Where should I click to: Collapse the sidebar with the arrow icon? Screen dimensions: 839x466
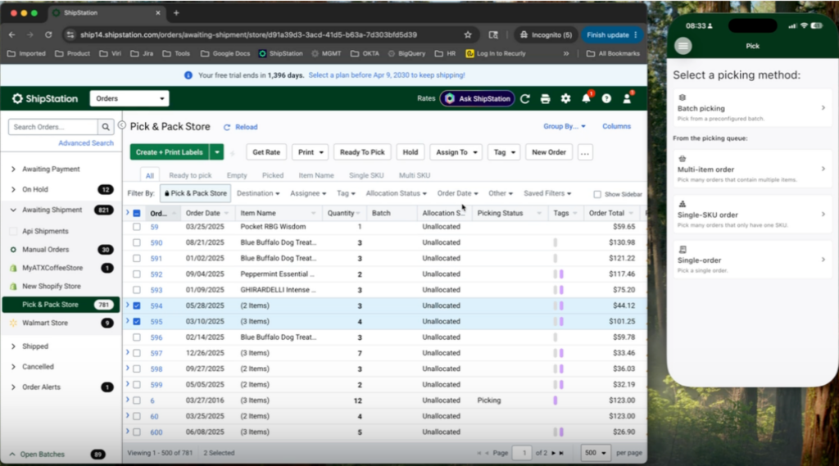pos(122,124)
